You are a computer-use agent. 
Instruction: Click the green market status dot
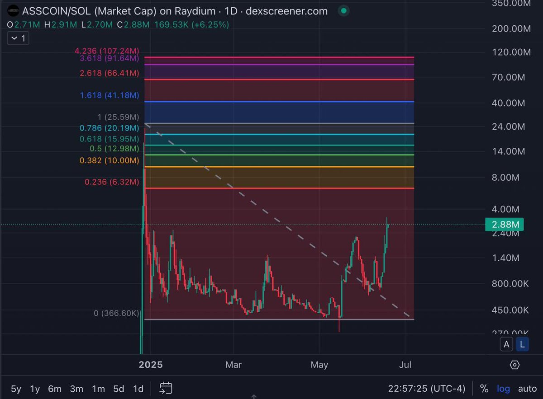click(344, 11)
